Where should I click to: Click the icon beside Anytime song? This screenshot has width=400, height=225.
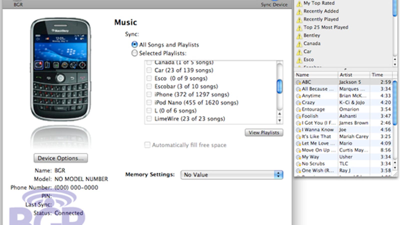tap(298, 96)
